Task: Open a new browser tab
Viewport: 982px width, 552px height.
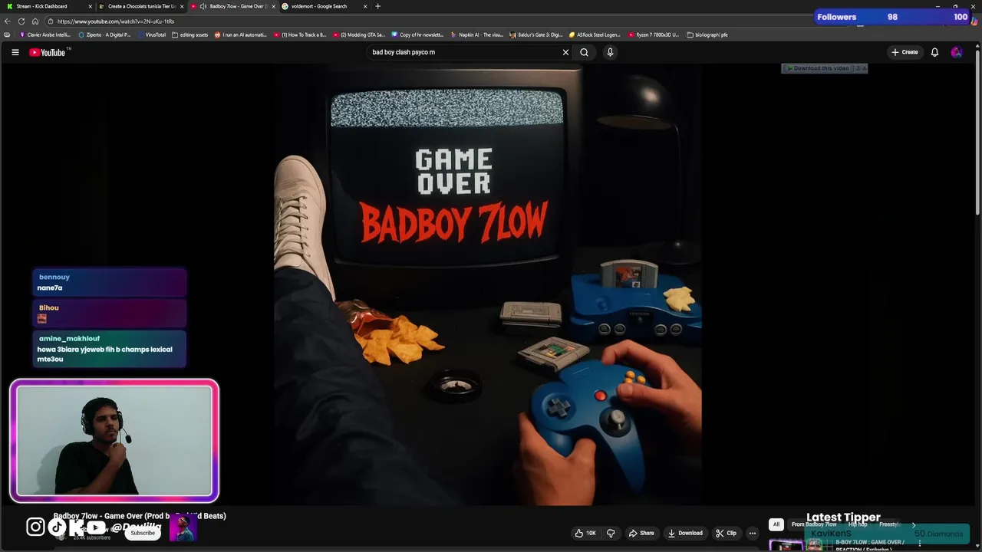Action: tap(377, 6)
